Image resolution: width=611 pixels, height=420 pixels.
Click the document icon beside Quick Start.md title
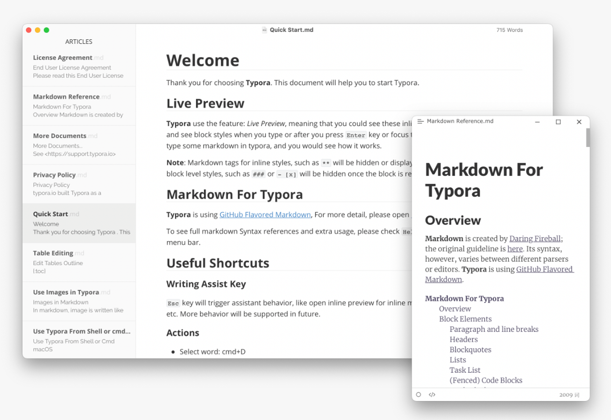click(x=264, y=30)
